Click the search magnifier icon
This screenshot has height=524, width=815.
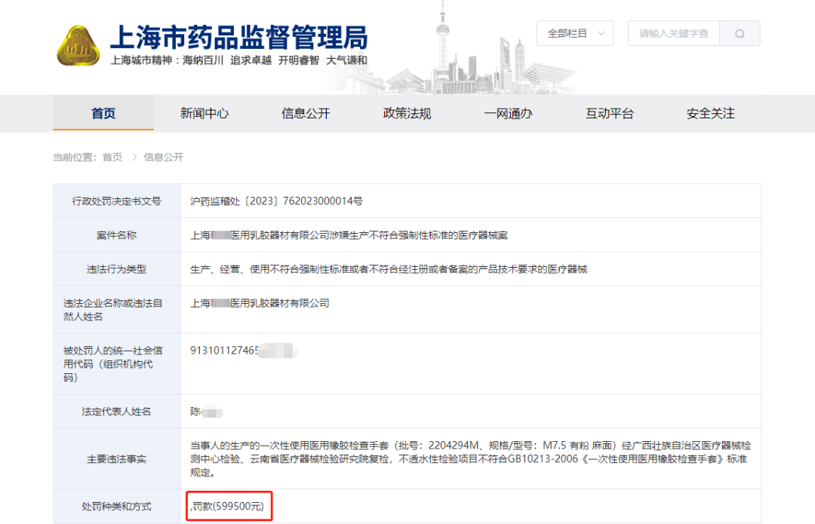coord(739,33)
